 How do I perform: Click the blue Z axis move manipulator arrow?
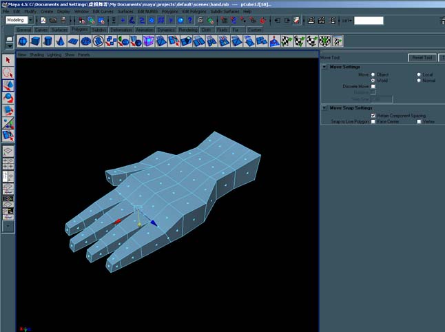coord(154,223)
